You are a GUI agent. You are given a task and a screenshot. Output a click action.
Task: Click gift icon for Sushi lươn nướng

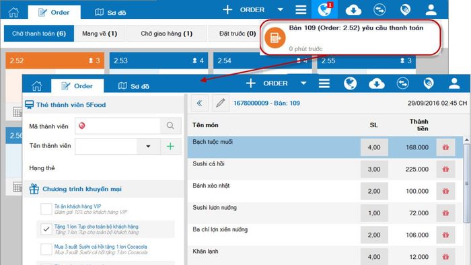coord(445,213)
